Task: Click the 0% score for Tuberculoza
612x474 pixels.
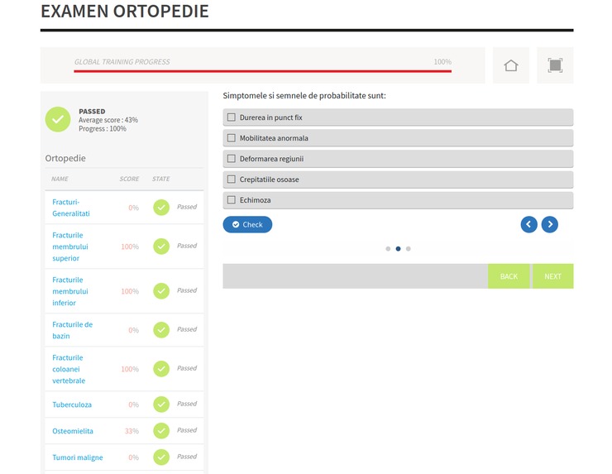Action: [x=133, y=405]
